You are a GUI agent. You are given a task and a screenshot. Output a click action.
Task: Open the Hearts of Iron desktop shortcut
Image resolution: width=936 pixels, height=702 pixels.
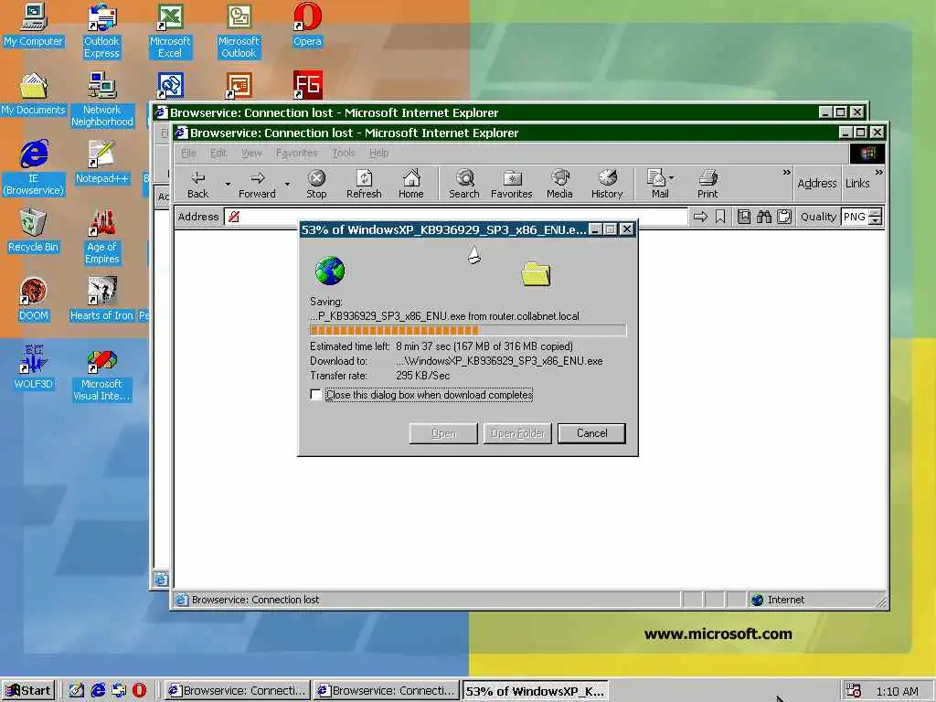pos(101,299)
